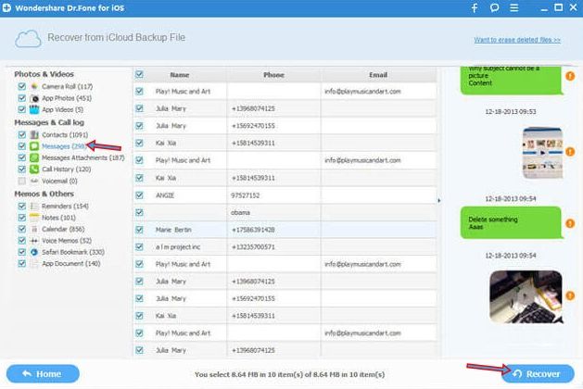Uncheck the ANGIE row checkbox
Viewport: 583px width, 389px height.
139,195
